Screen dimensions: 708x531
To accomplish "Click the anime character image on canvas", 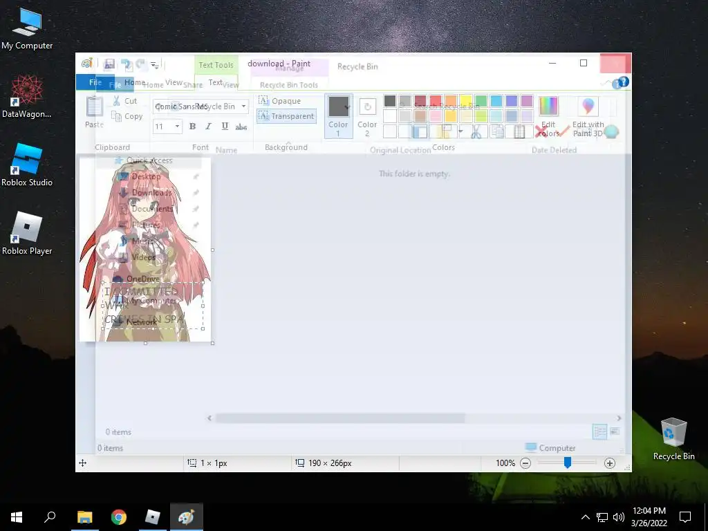I will click(145, 249).
